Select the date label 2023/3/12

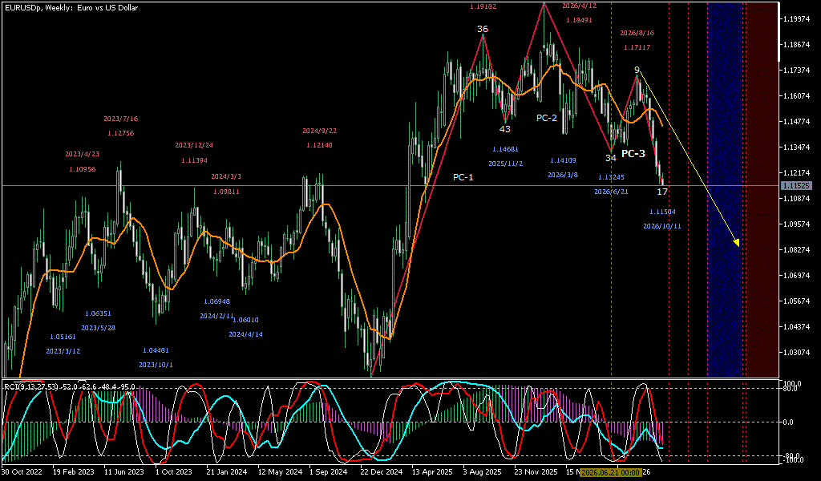[63, 351]
